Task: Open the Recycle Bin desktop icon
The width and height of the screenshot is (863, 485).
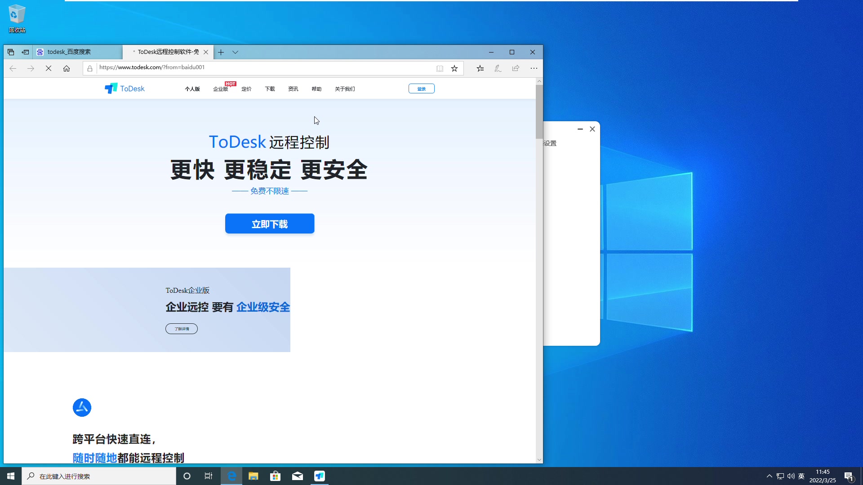Action: click(x=17, y=19)
